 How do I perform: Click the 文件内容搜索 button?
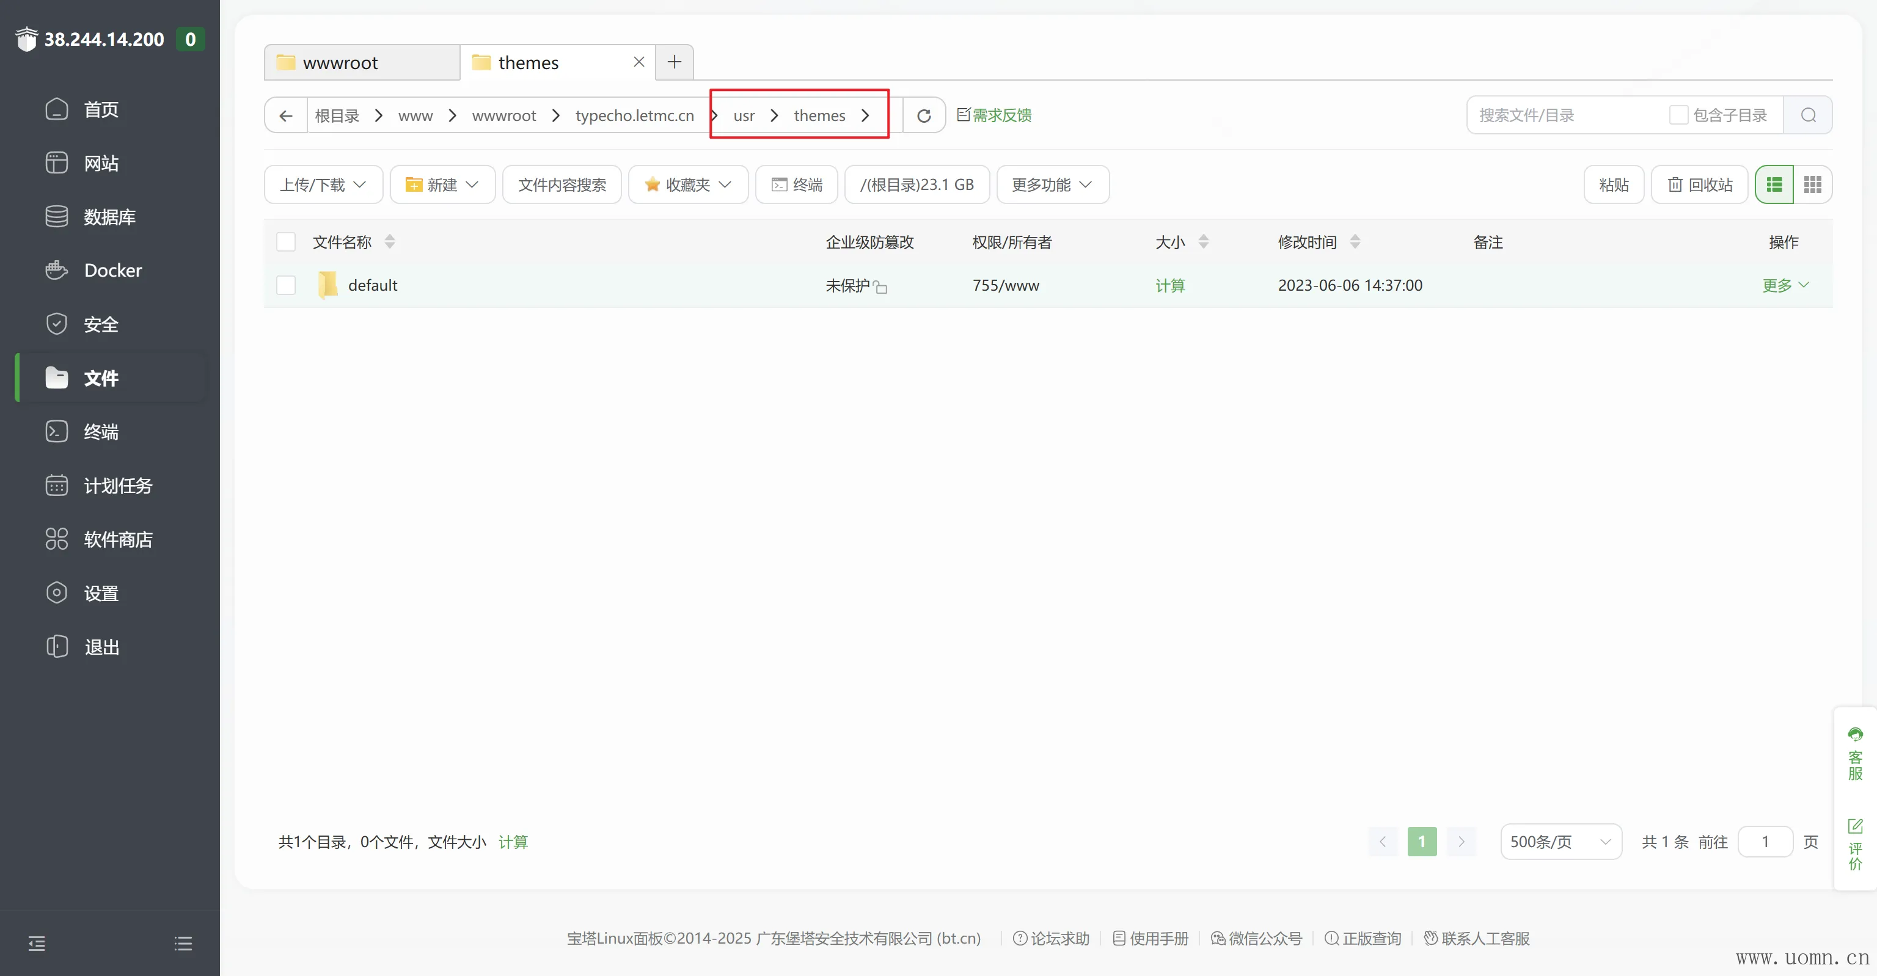[562, 185]
